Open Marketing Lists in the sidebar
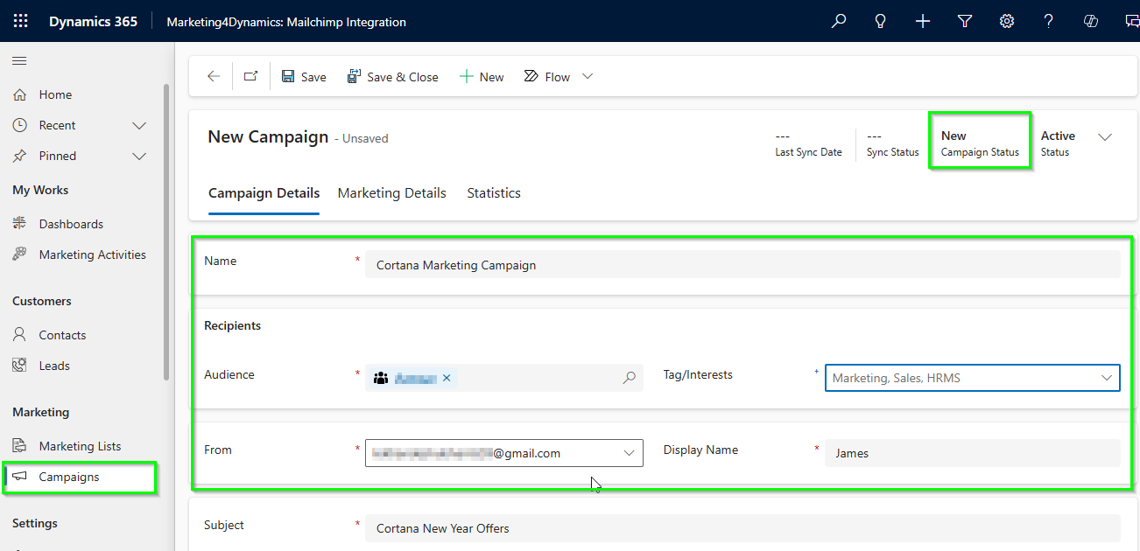This screenshot has height=551, width=1140. [81, 445]
